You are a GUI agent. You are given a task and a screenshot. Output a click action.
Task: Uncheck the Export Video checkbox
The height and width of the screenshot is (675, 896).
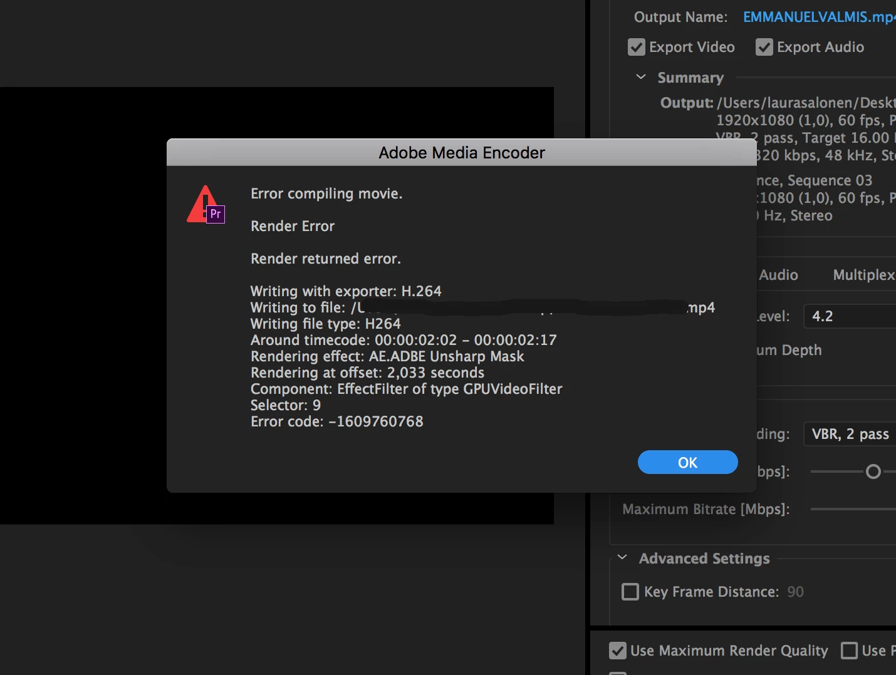point(637,47)
